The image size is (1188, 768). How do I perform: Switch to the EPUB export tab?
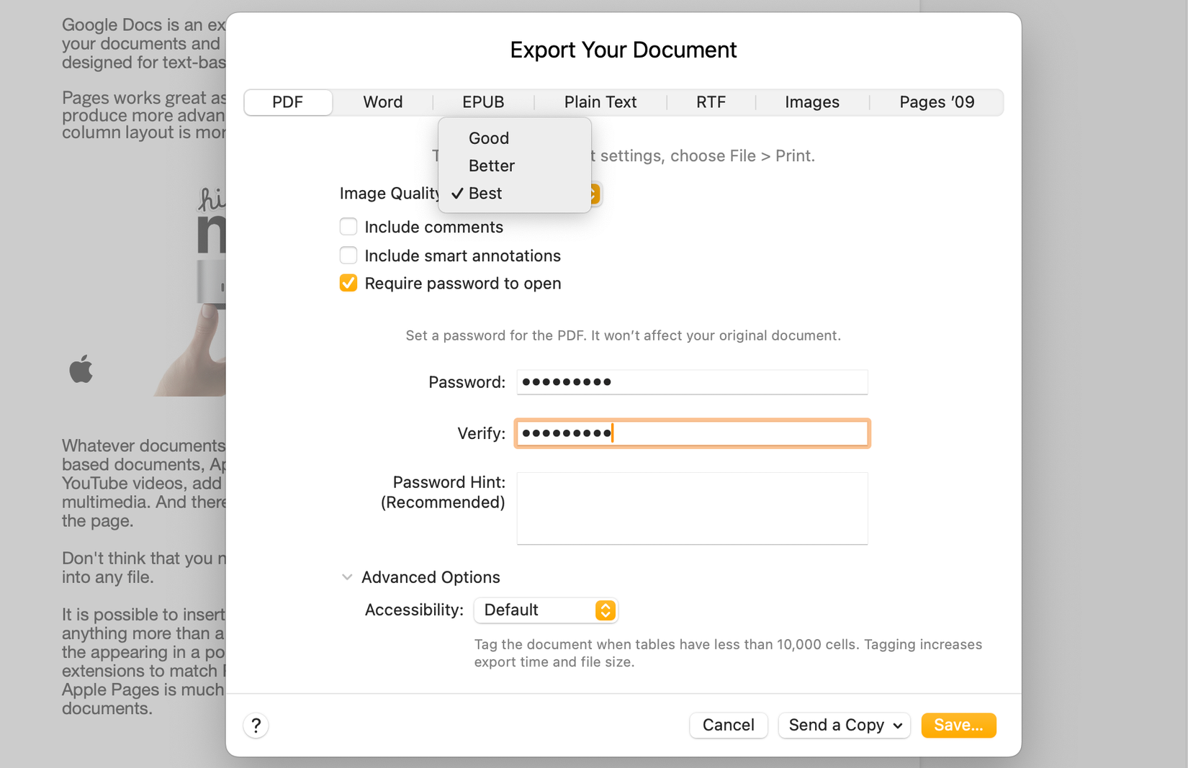pos(483,102)
